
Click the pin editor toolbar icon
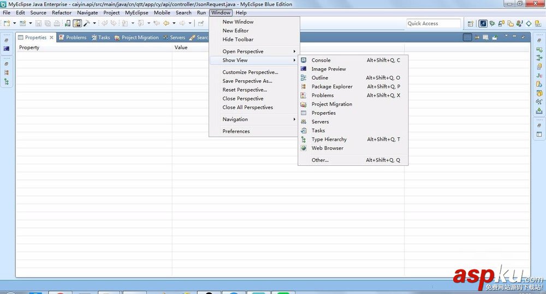[201, 23]
